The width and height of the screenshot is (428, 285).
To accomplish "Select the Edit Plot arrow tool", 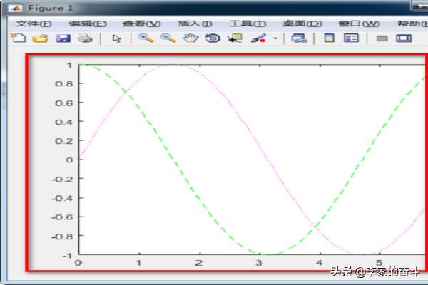I will (117, 38).
